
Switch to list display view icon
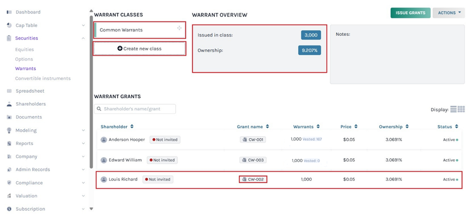454,109
